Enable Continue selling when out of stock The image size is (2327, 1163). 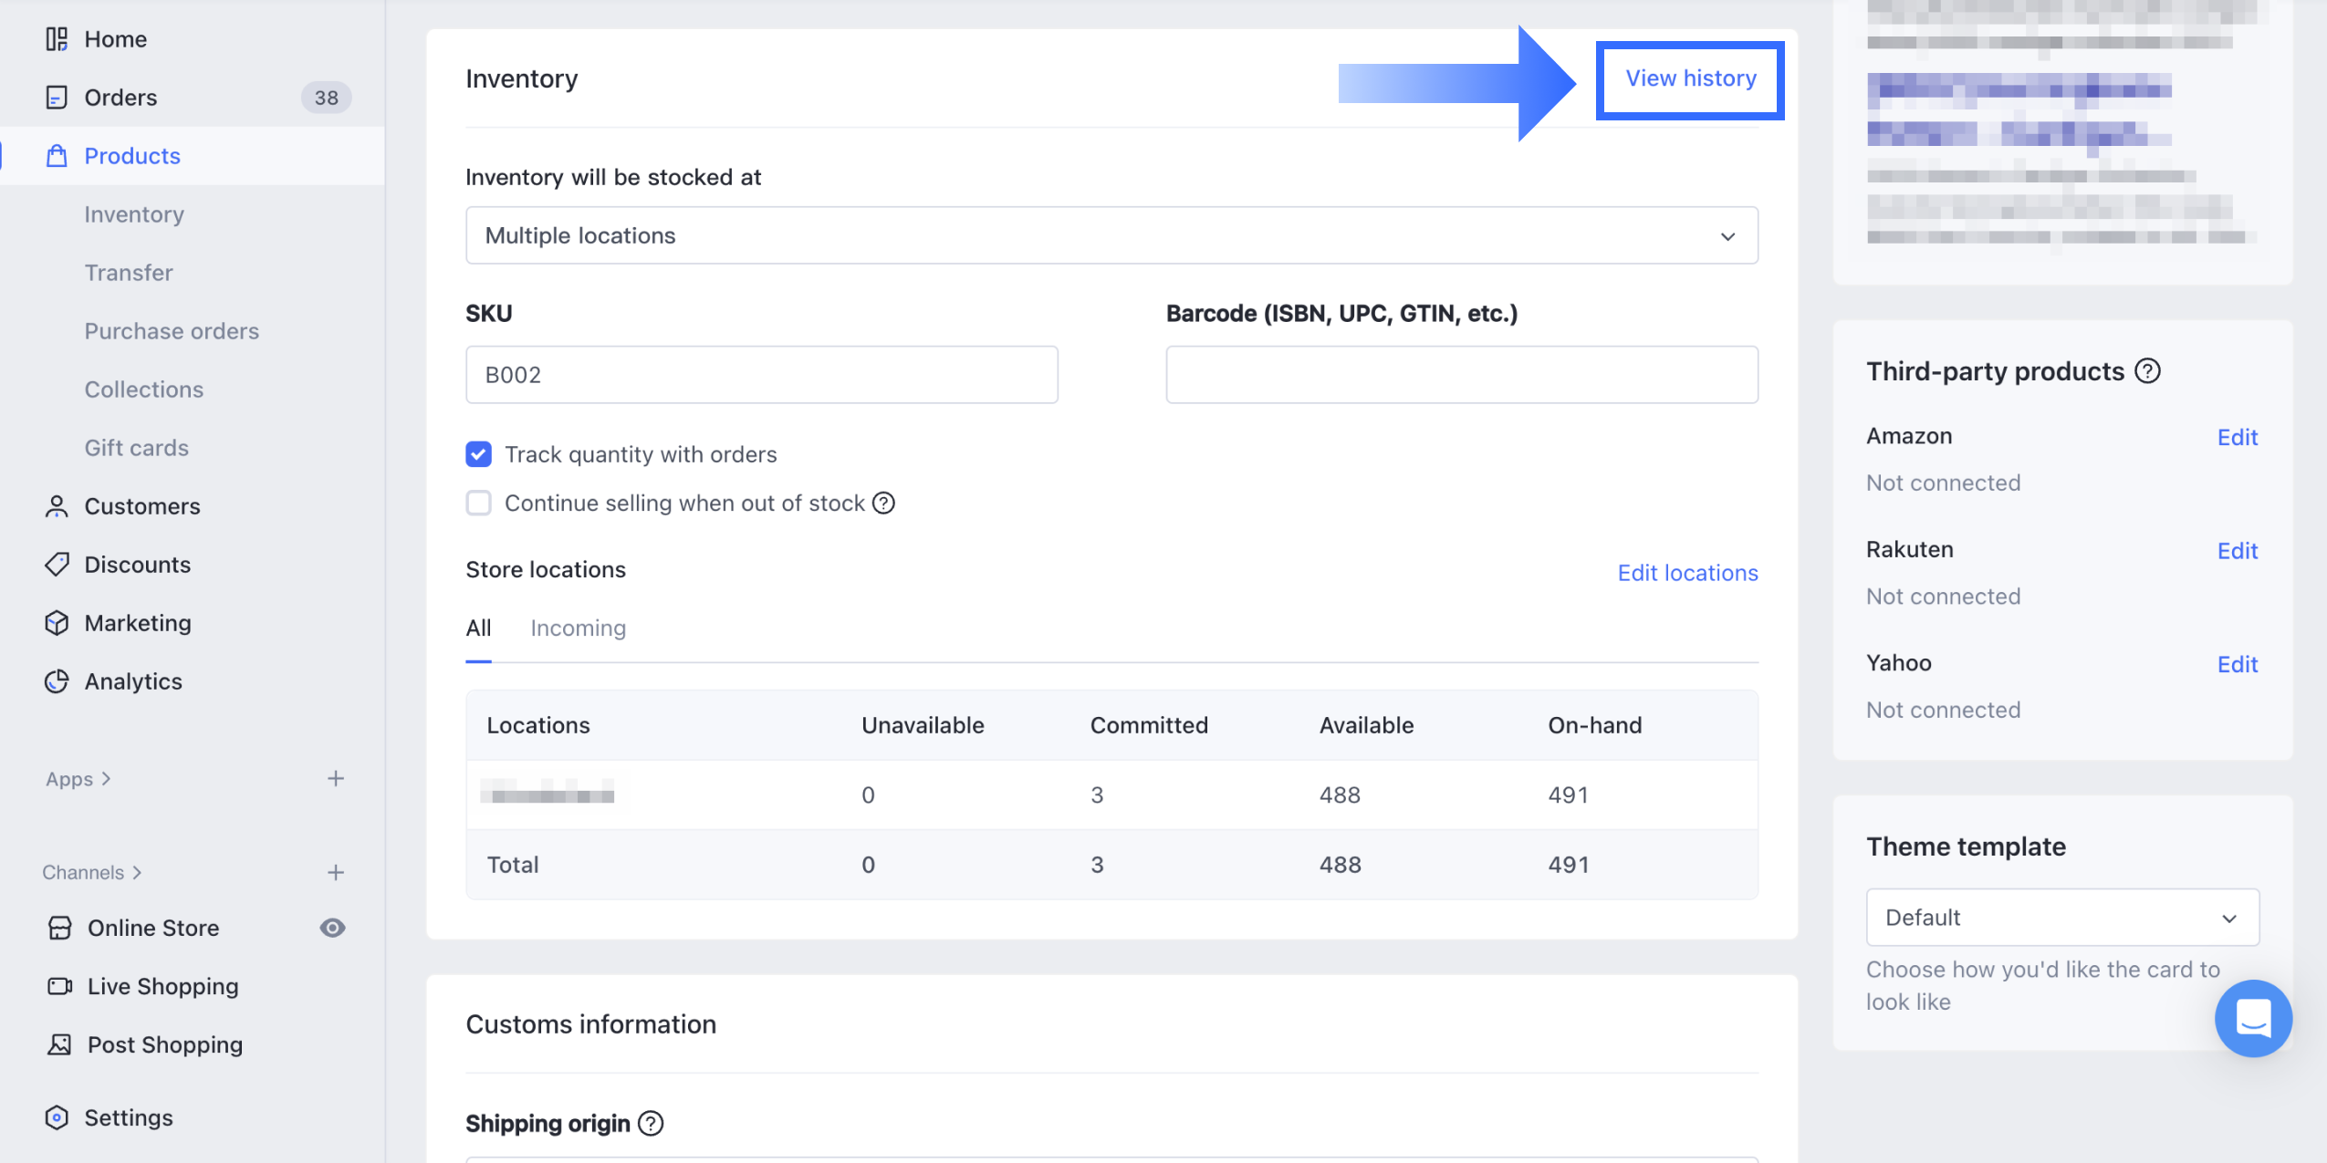(478, 503)
